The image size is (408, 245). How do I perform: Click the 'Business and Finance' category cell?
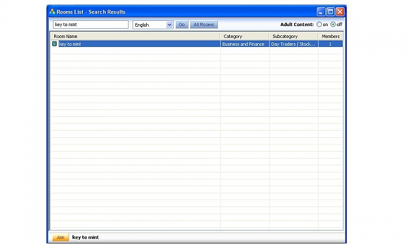pos(245,44)
